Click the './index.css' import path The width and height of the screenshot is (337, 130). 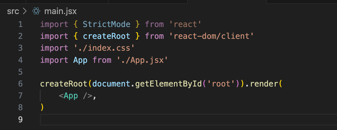click(x=104, y=48)
